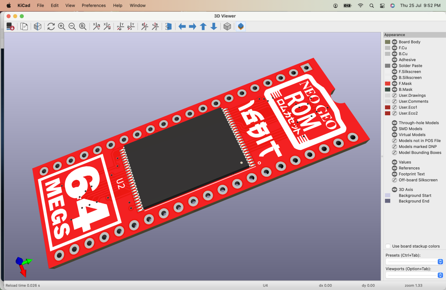Viewport: 446px width, 290px height.
Task: Pan the board up with the arrow
Action: coord(203,26)
